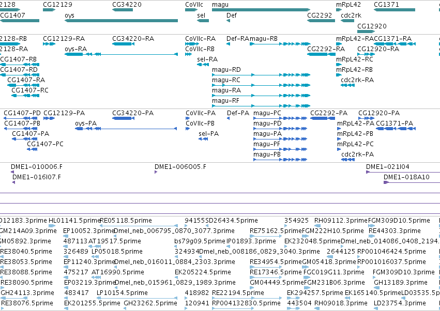Click the CG12129-RA transcript label
This screenshot has width=440, height=311.
pyautogui.click(x=64, y=38)
